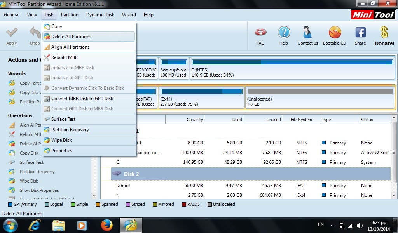Choose Wipe Disk from Disk menu
Screen dimensions: 398x233
point(89,140)
